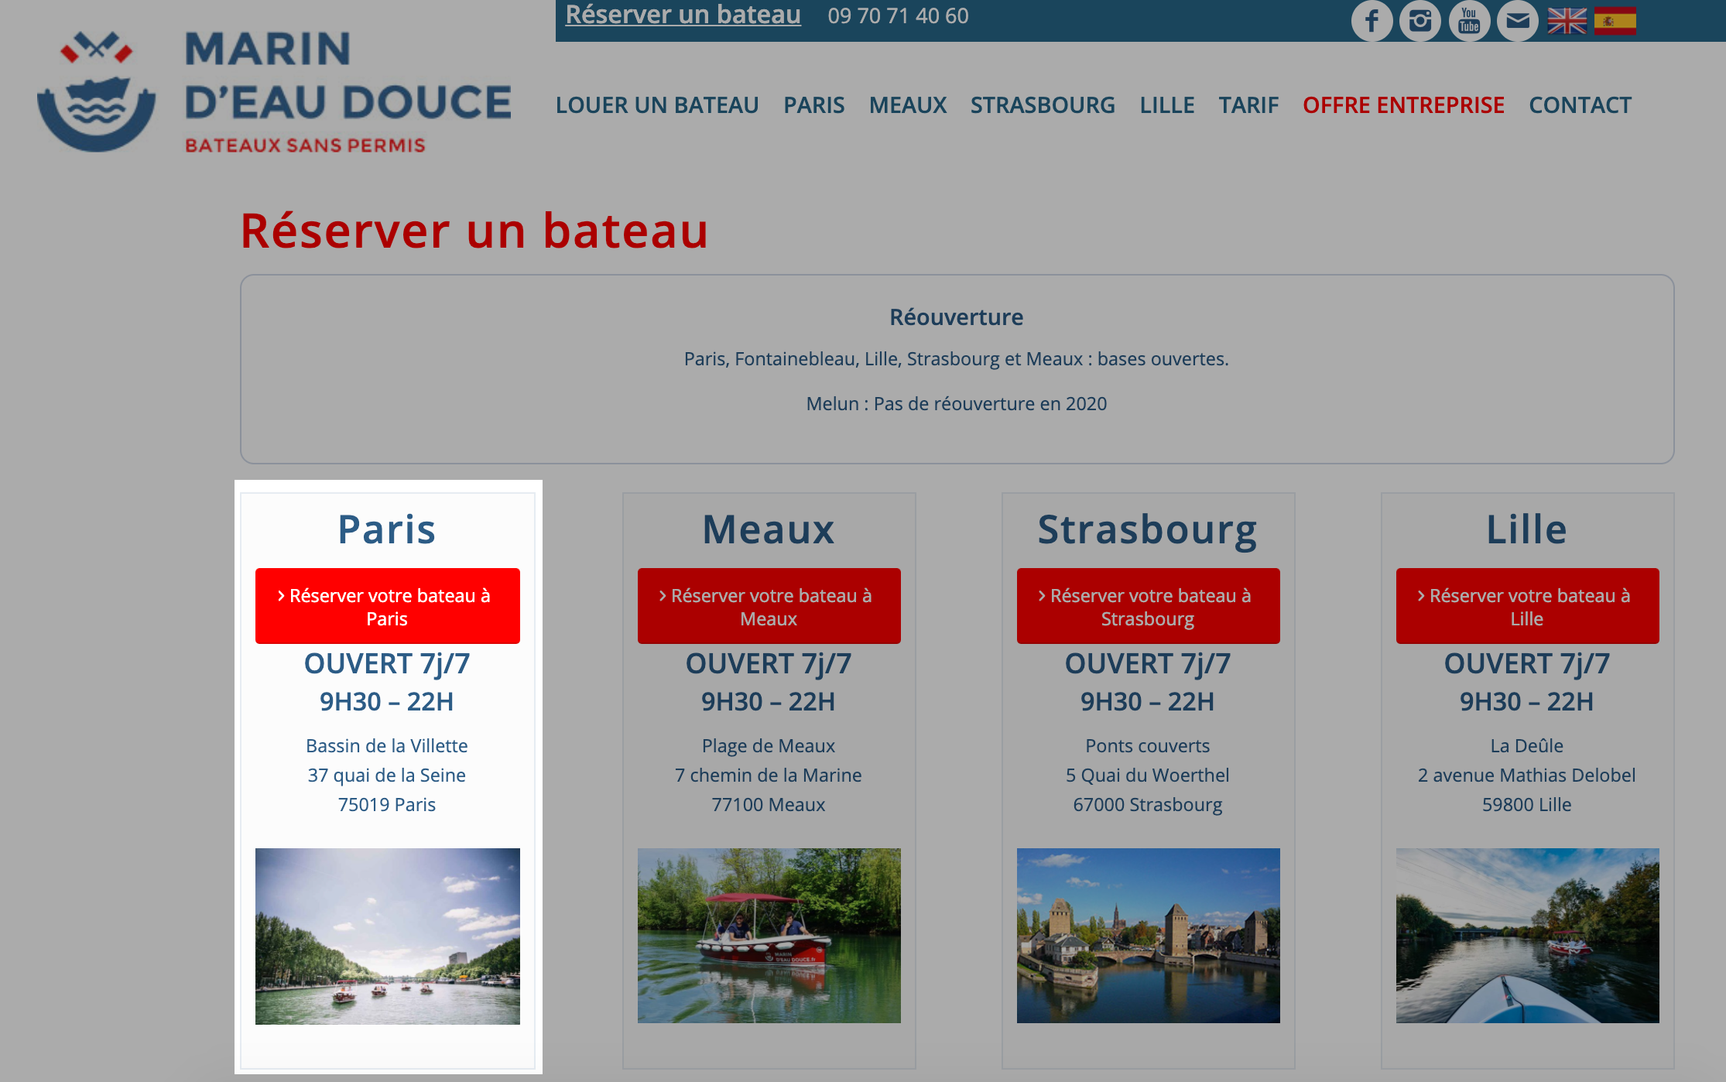Viewport: 1726px width, 1082px height.
Task: Open the Meaux red boat photo
Action: [769, 936]
